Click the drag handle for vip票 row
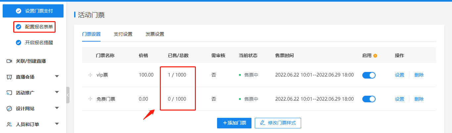 (x=90, y=75)
